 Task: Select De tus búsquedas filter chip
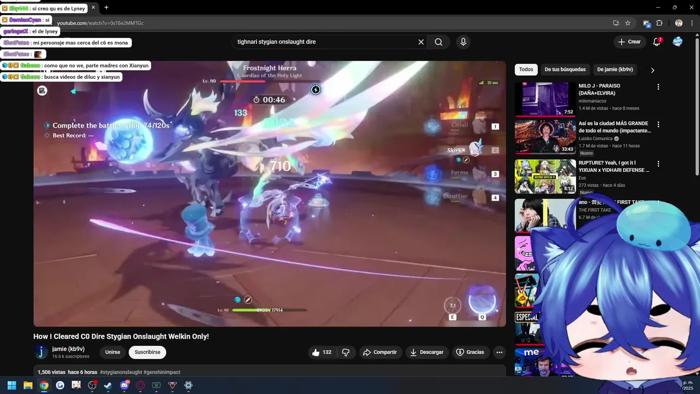pyautogui.click(x=565, y=69)
